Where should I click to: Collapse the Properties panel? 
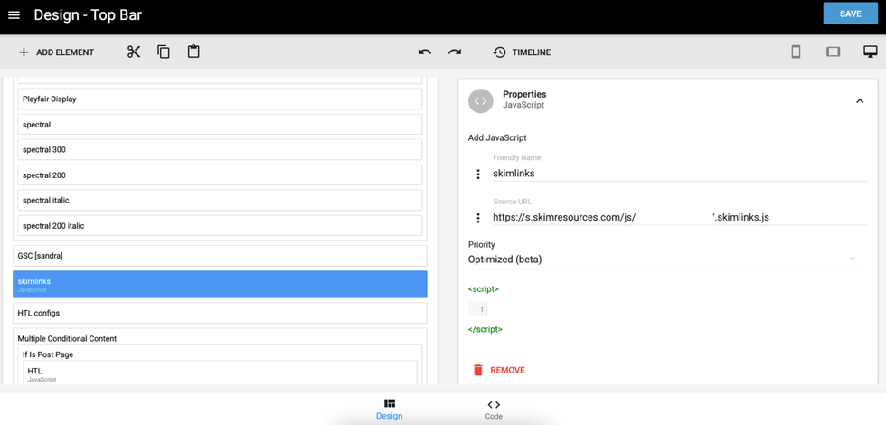(859, 101)
